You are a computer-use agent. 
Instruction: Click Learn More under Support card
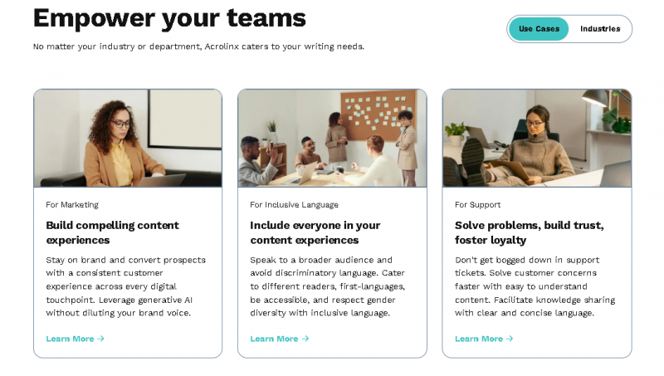point(479,339)
